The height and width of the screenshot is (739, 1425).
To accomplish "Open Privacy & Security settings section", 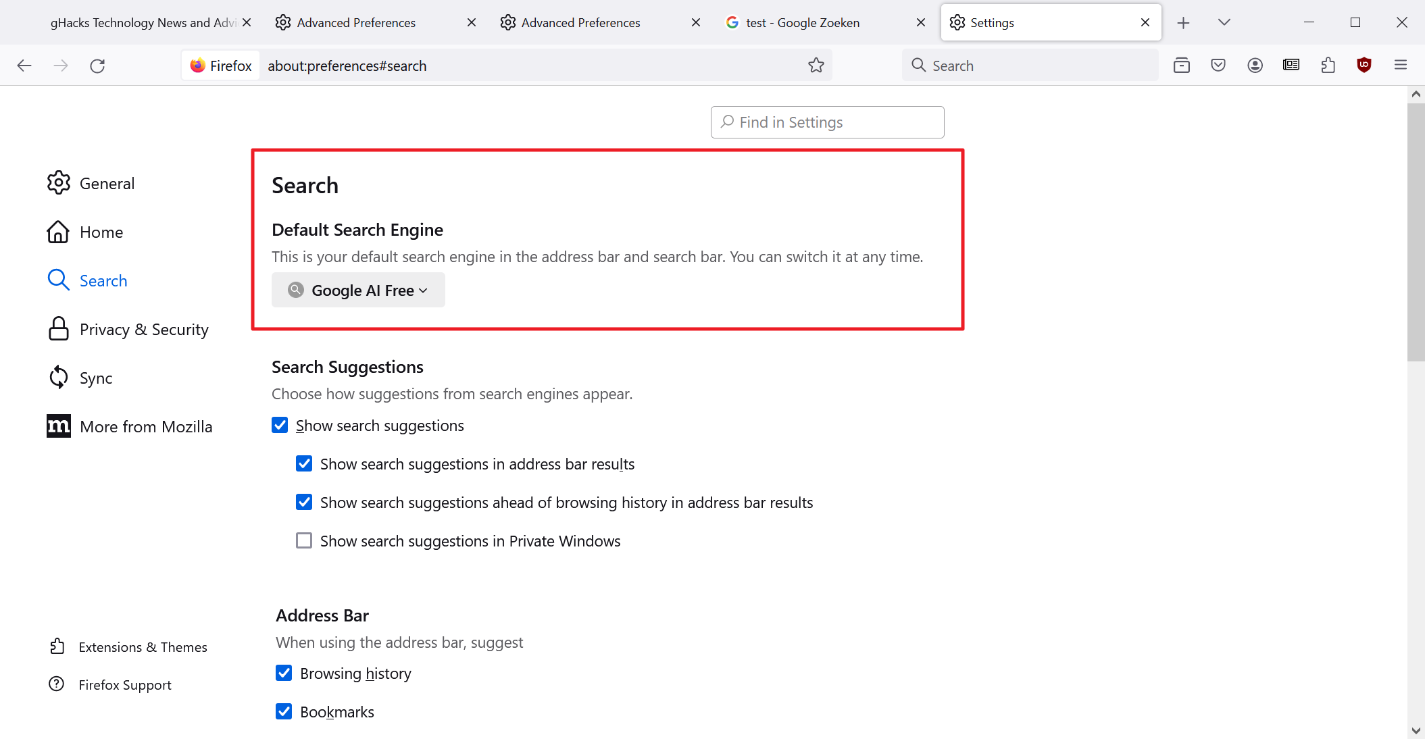I will (x=143, y=330).
